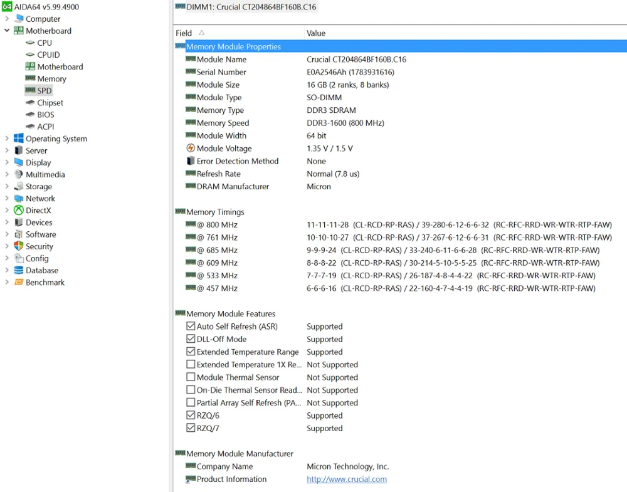The width and height of the screenshot is (627, 492).
Task: Click the Motherboard category board icon
Action: click(x=18, y=30)
